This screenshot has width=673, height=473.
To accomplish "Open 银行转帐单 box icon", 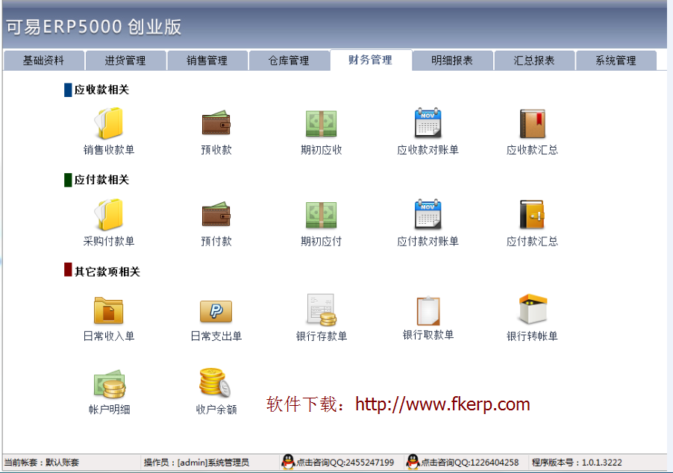I will [x=533, y=309].
